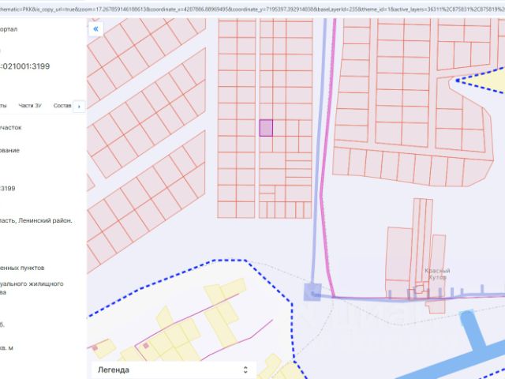Click the Красный Хутор map label

click(437, 274)
